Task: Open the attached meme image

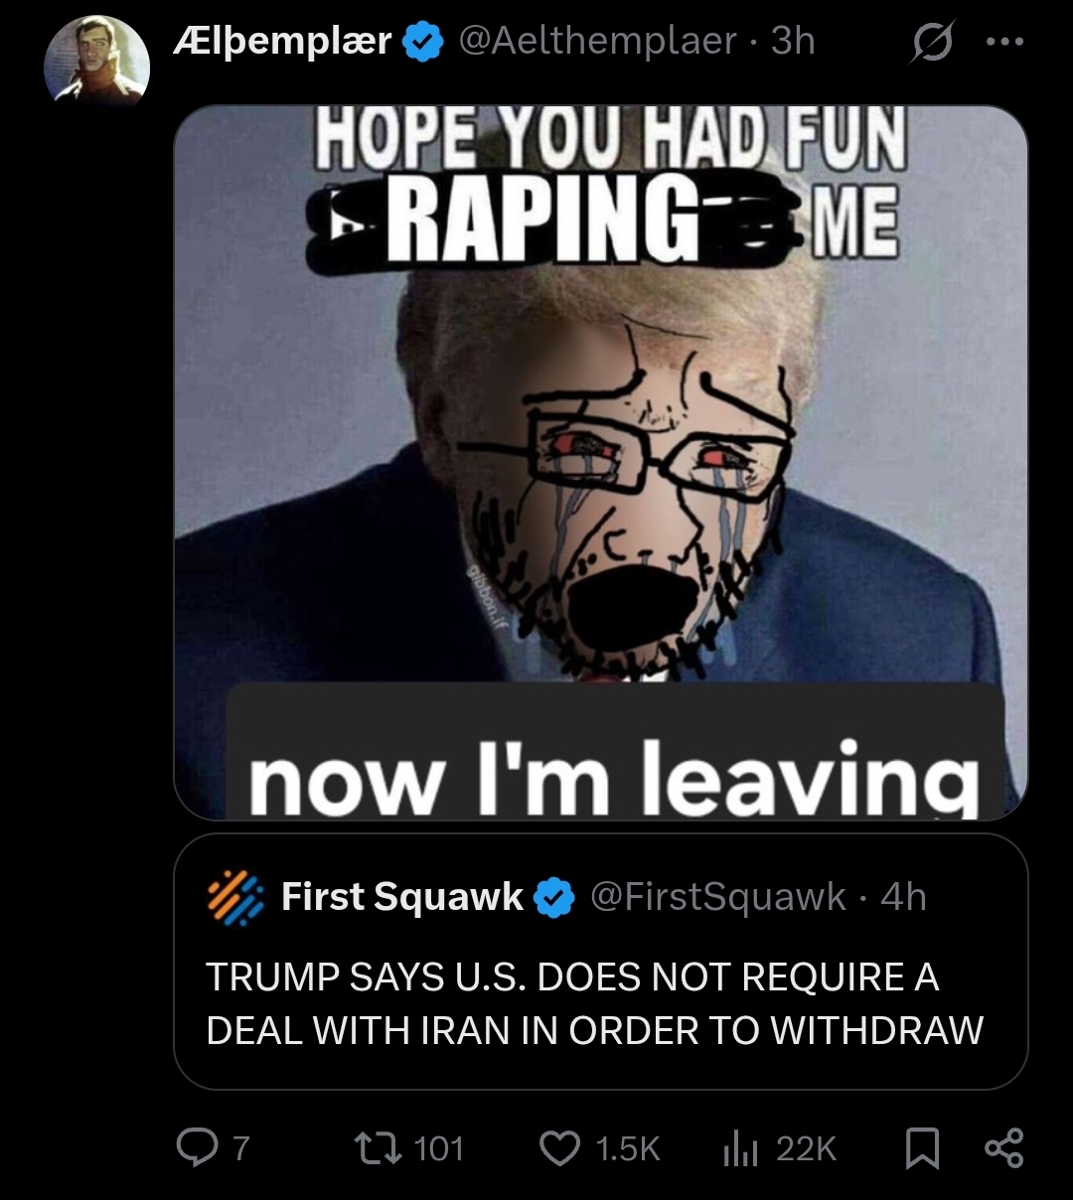Action: pyautogui.click(x=600, y=462)
